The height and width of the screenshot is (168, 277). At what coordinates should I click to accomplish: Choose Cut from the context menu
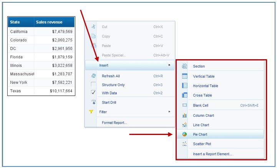[130, 27]
